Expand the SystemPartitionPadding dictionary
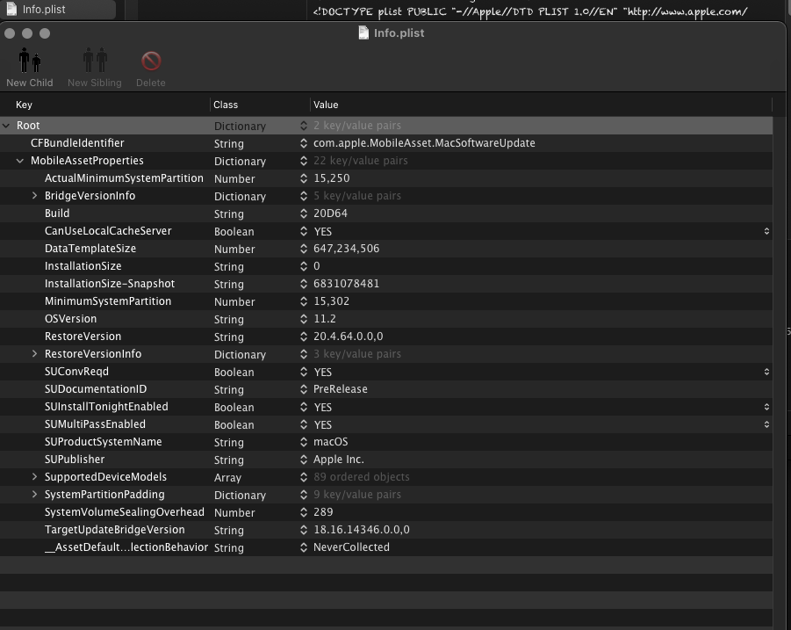The height and width of the screenshot is (630, 791). click(x=34, y=494)
